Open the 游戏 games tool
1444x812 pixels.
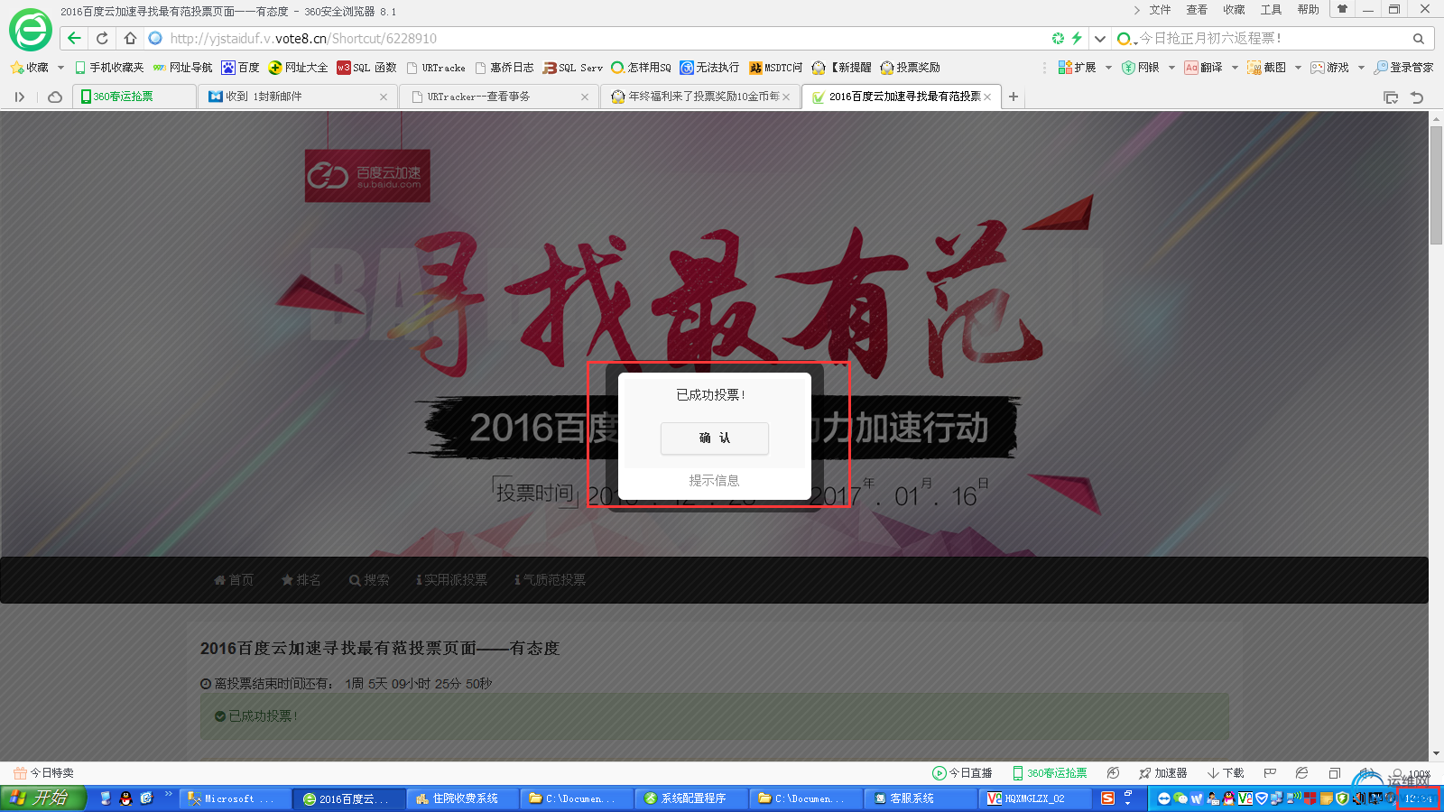[x=1330, y=68]
